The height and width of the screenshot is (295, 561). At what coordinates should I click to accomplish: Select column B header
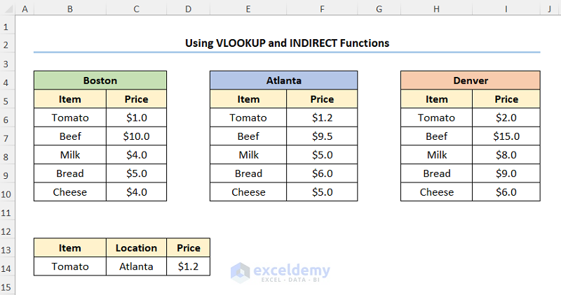tap(69, 9)
